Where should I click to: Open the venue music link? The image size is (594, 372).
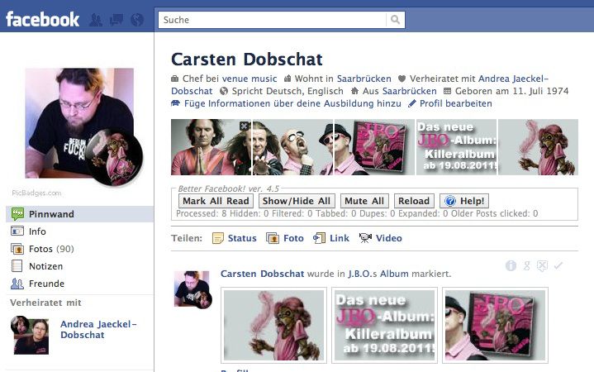pyautogui.click(x=249, y=79)
